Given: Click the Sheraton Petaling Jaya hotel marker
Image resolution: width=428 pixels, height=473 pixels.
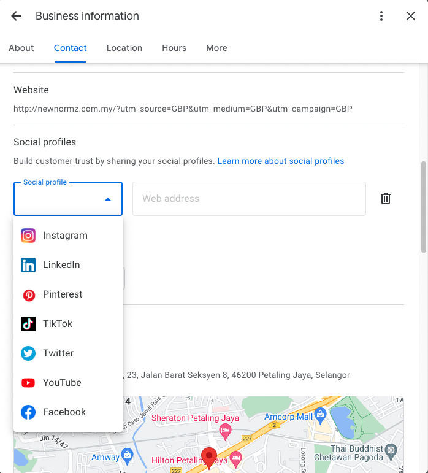Looking at the screenshot, I should point(225,432).
